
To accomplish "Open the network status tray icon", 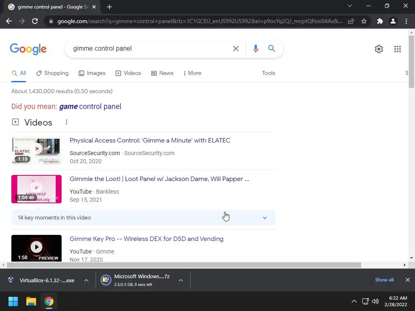I will point(366,301).
